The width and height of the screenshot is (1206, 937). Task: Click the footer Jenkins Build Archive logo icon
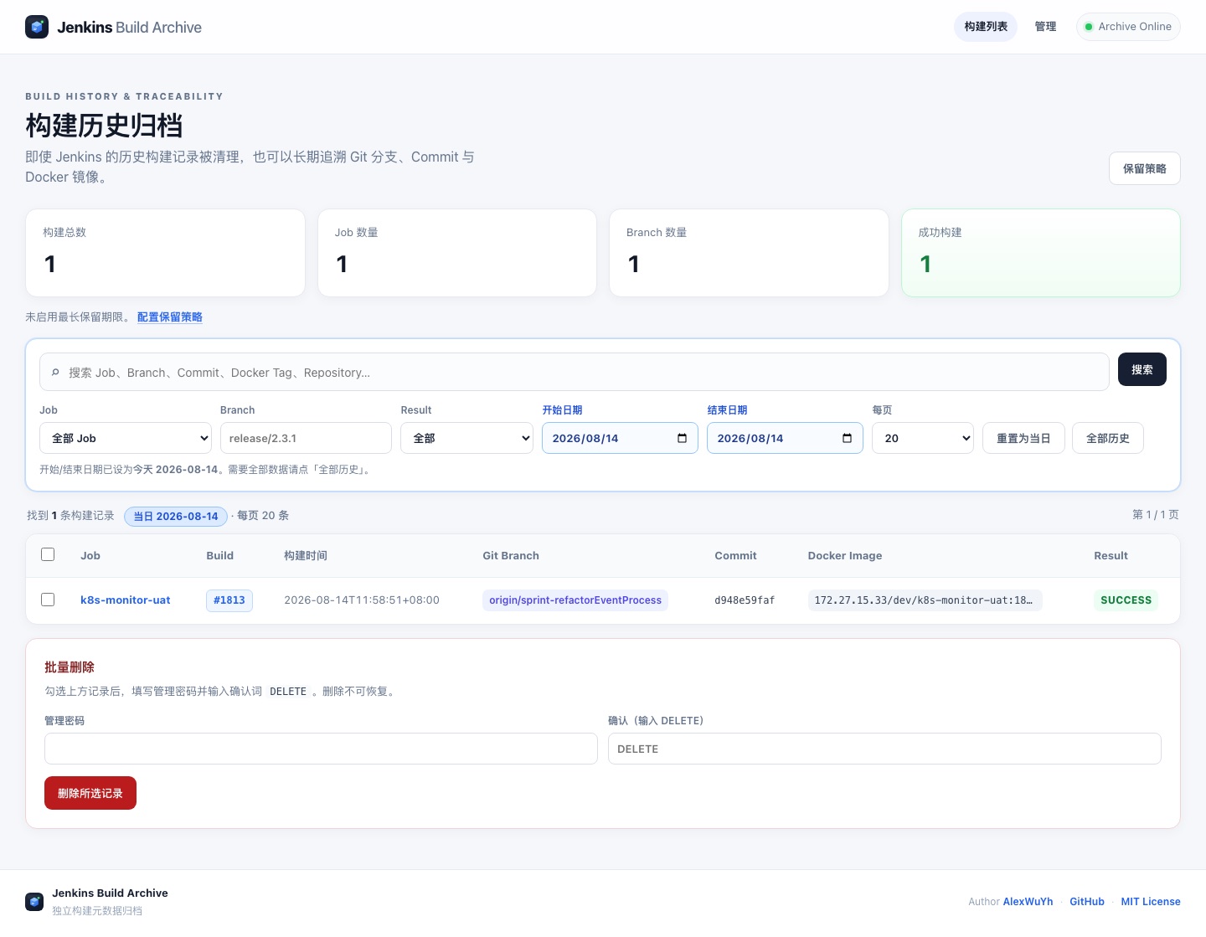(34, 901)
